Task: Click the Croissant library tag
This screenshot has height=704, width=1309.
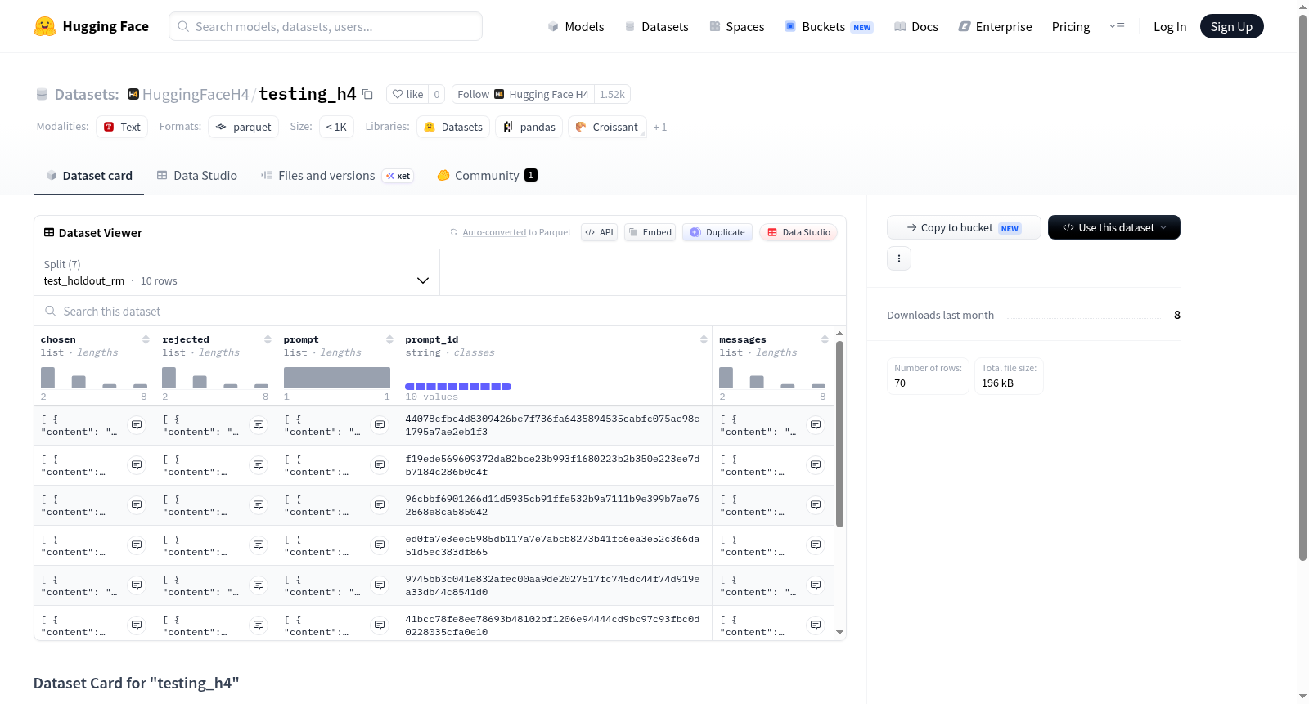Action: point(606,127)
